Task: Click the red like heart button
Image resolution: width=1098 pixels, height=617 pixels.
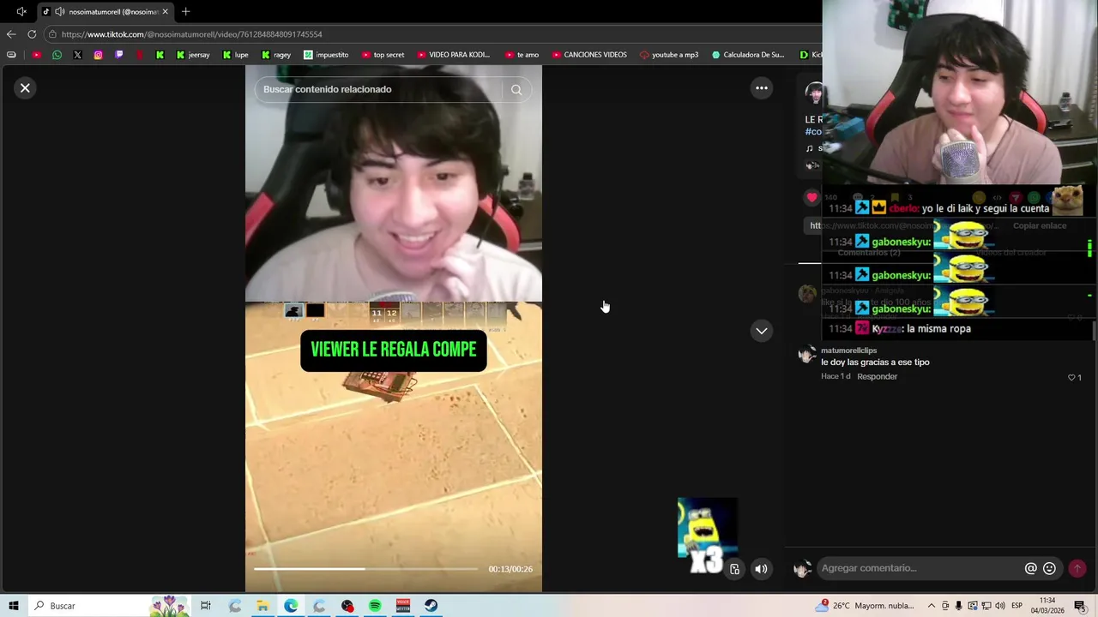Action: click(811, 197)
